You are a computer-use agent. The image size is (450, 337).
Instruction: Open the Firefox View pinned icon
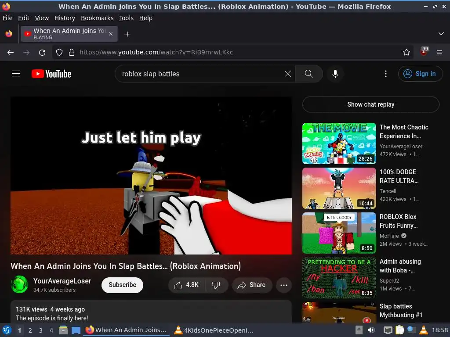pos(9,34)
